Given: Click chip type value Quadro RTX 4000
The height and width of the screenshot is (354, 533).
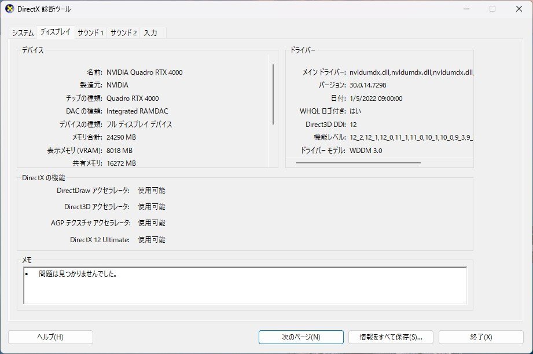Looking at the screenshot, I should coord(133,98).
